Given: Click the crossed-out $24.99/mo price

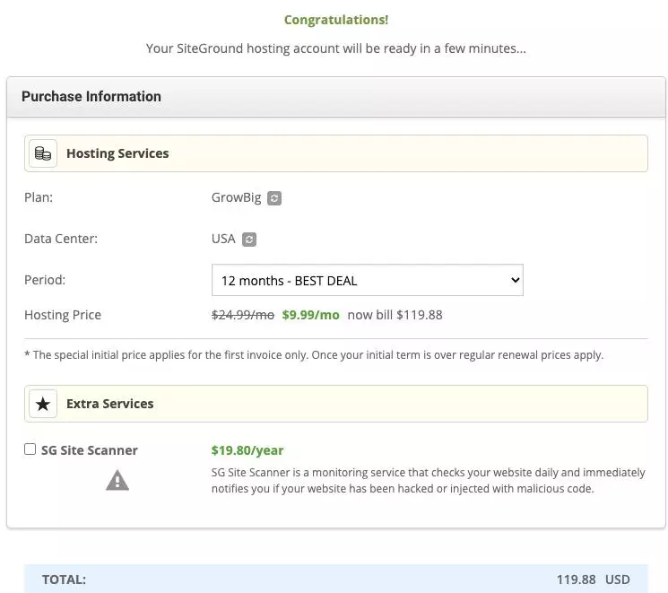Looking at the screenshot, I should point(243,315).
